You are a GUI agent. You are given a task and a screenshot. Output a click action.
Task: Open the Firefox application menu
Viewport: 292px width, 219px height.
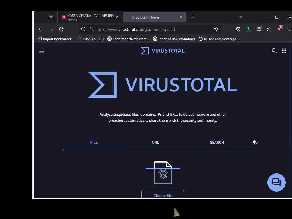tap(290, 29)
